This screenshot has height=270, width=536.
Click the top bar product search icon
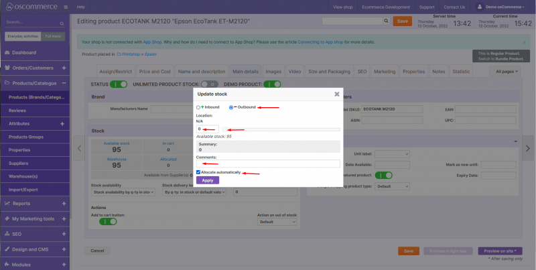click(x=386, y=21)
